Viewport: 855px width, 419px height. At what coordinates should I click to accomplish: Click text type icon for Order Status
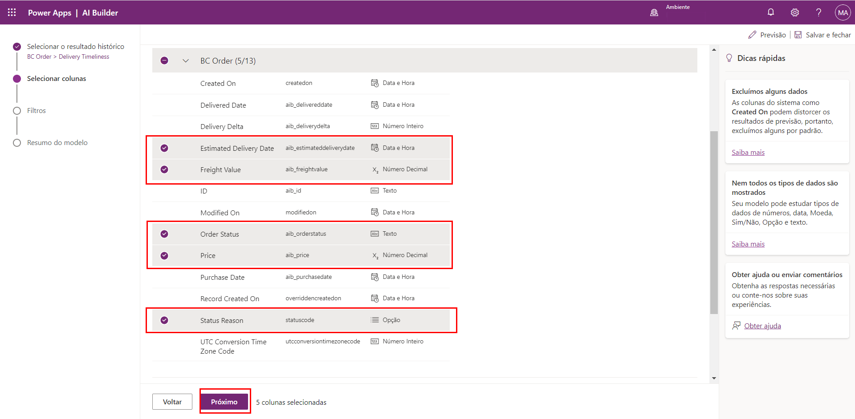[x=375, y=234]
